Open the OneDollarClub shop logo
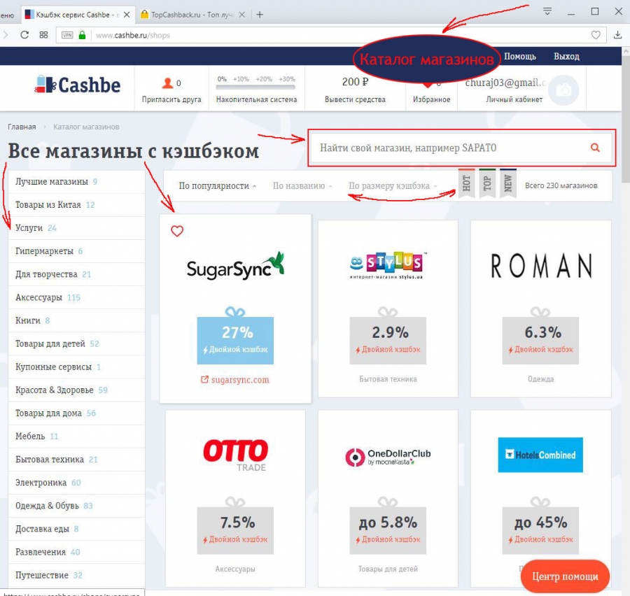 [388, 457]
